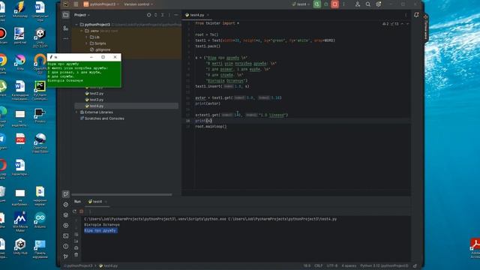Collapse the pythonProject3 root folder

[76, 25]
